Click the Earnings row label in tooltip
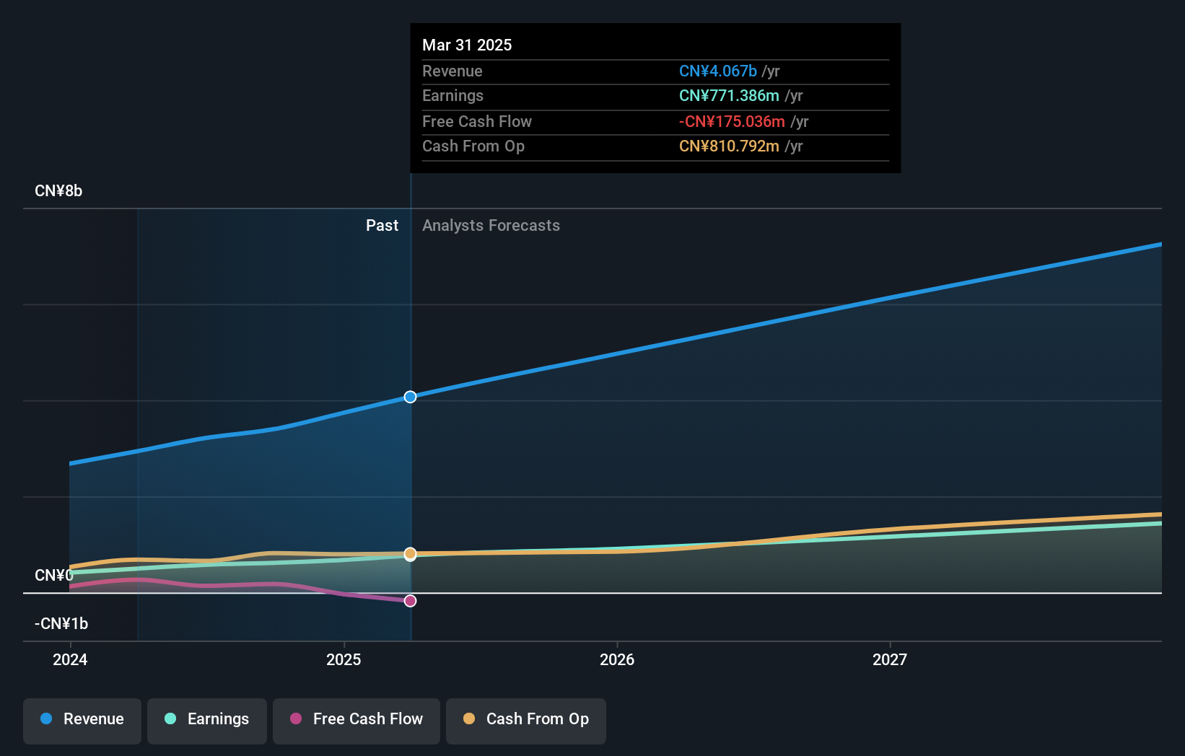The height and width of the screenshot is (756, 1185). pyautogui.click(x=452, y=96)
